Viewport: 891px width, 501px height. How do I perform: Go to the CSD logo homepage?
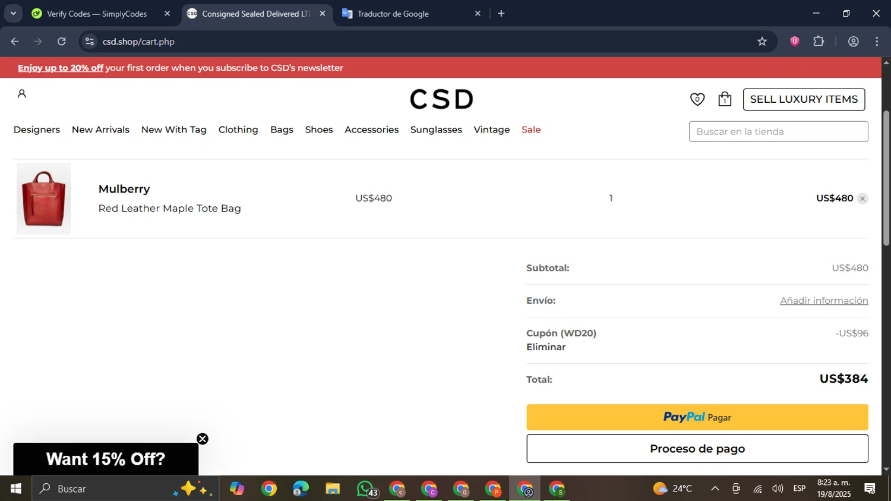pyautogui.click(x=441, y=99)
